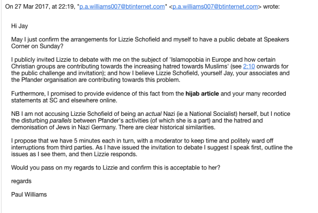Viewport: 318px width, 213px height.
Task: Open the 2:10 timestamp link
Action: [x=248, y=67]
